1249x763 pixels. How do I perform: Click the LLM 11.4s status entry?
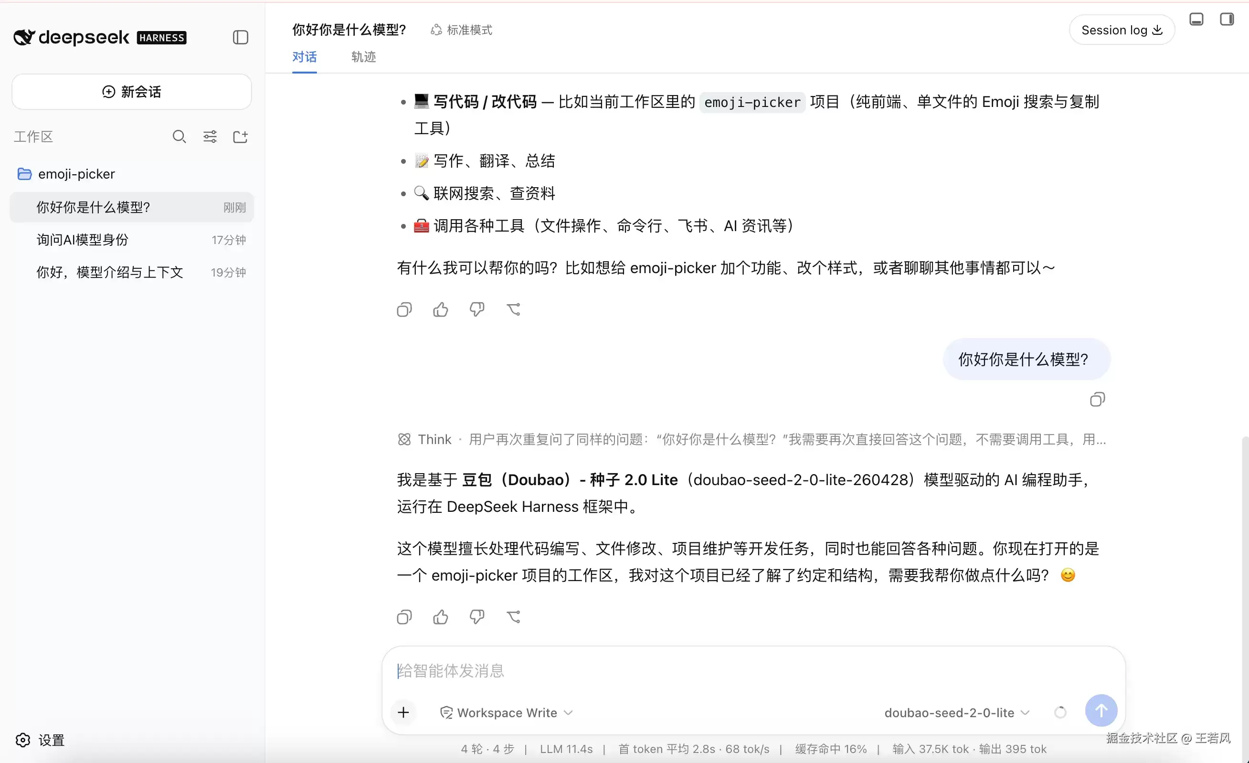[566, 749]
